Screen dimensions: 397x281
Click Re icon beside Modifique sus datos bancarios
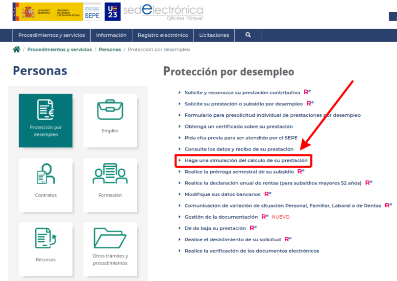(268, 194)
